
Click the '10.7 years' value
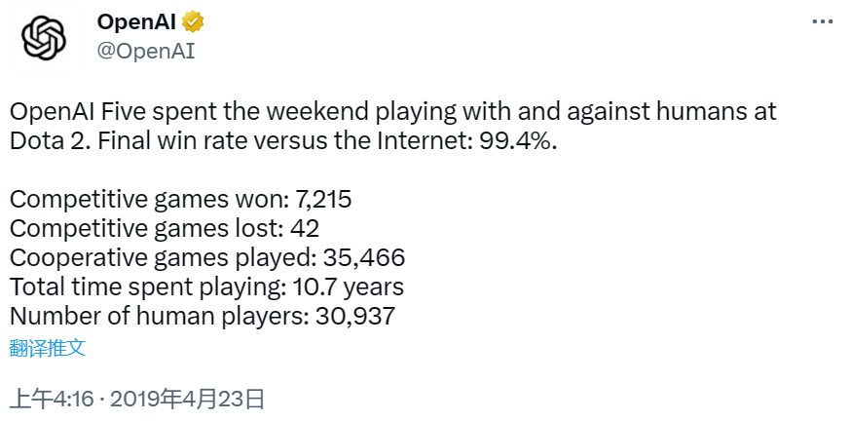pos(348,287)
